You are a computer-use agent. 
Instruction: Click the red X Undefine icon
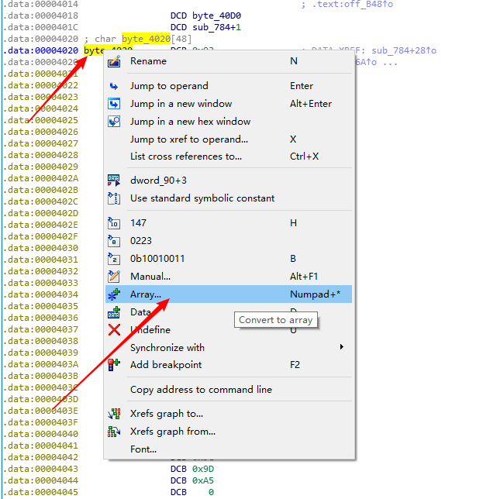114,330
